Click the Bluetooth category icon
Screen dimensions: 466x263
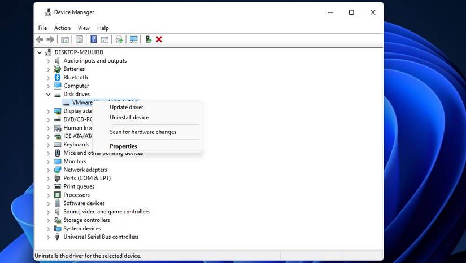click(x=58, y=77)
